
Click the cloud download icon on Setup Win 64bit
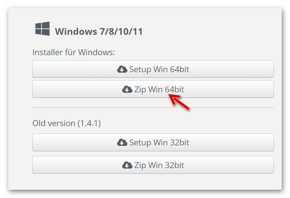122,69
